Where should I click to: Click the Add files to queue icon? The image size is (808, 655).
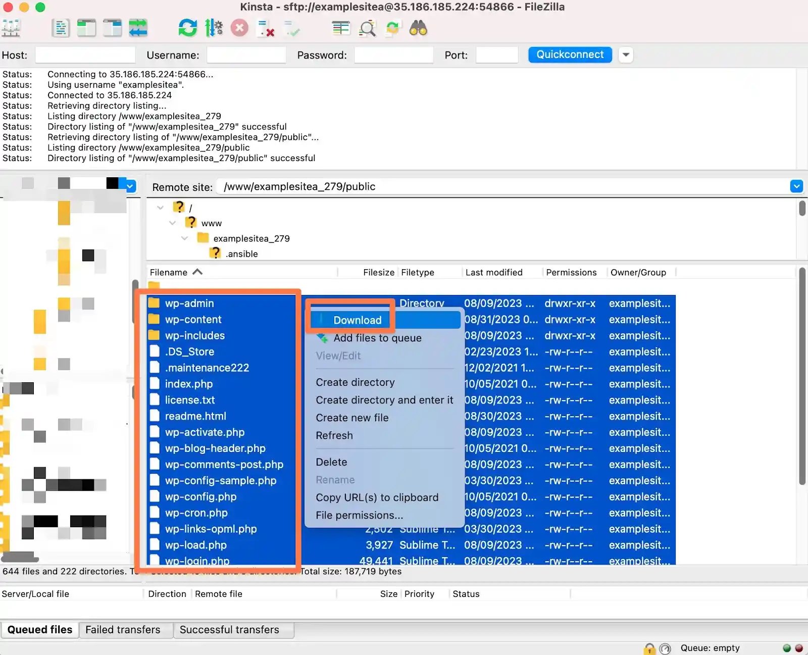(x=322, y=338)
